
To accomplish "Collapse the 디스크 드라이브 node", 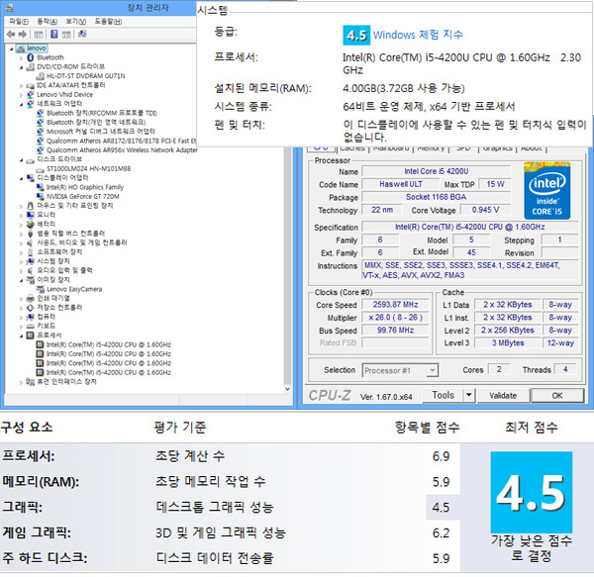I will pyautogui.click(x=21, y=160).
